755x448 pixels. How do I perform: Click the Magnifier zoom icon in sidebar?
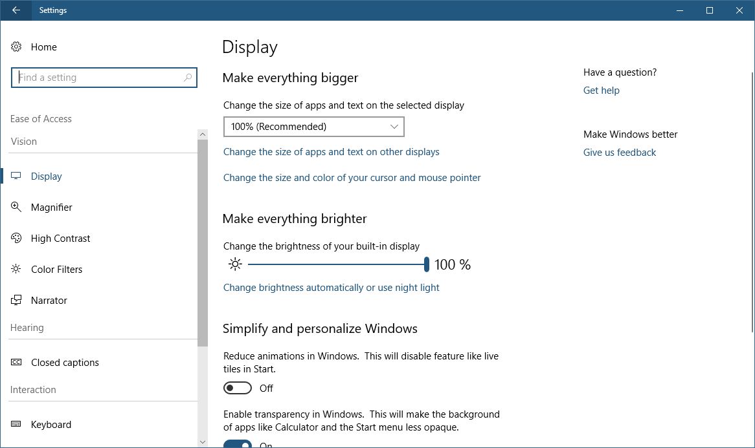tap(16, 207)
